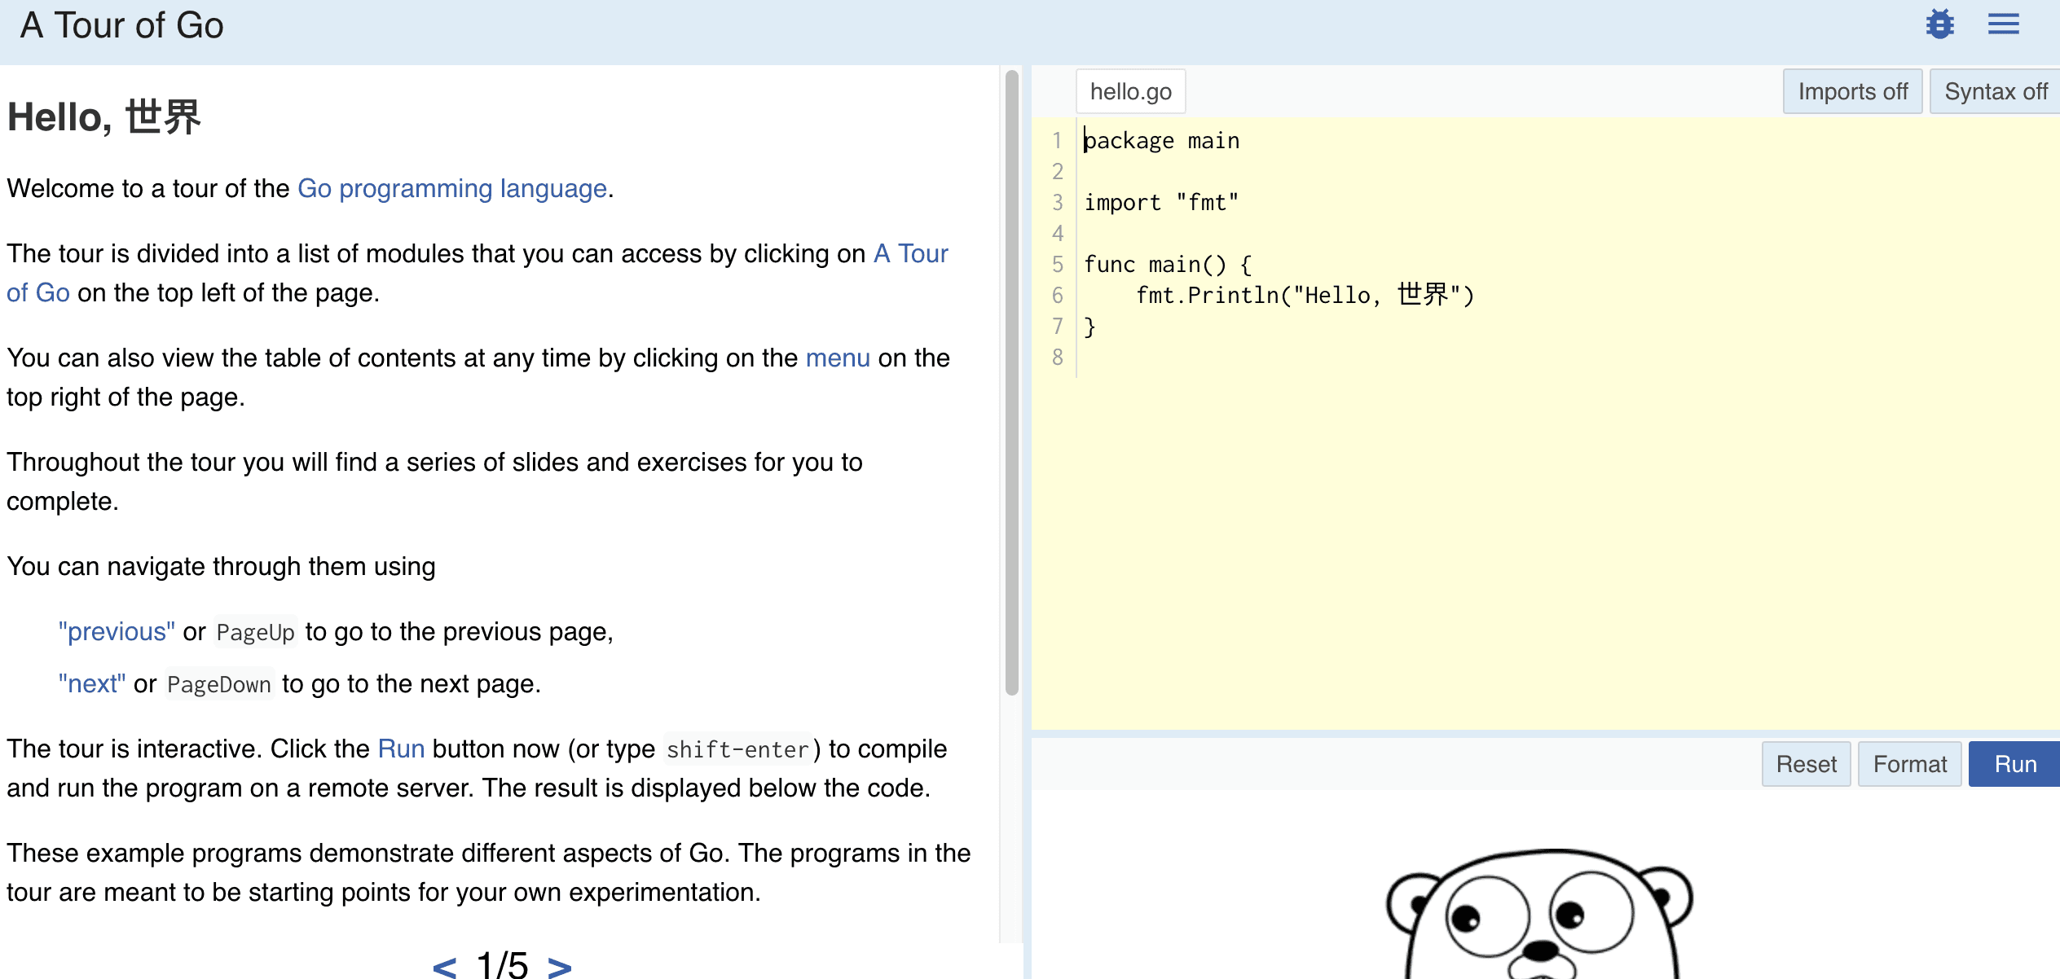The width and height of the screenshot is (2060, 979).
Task: Follow the "previous" navigation link
Action: pyautogui.click(x=117, y=632)
